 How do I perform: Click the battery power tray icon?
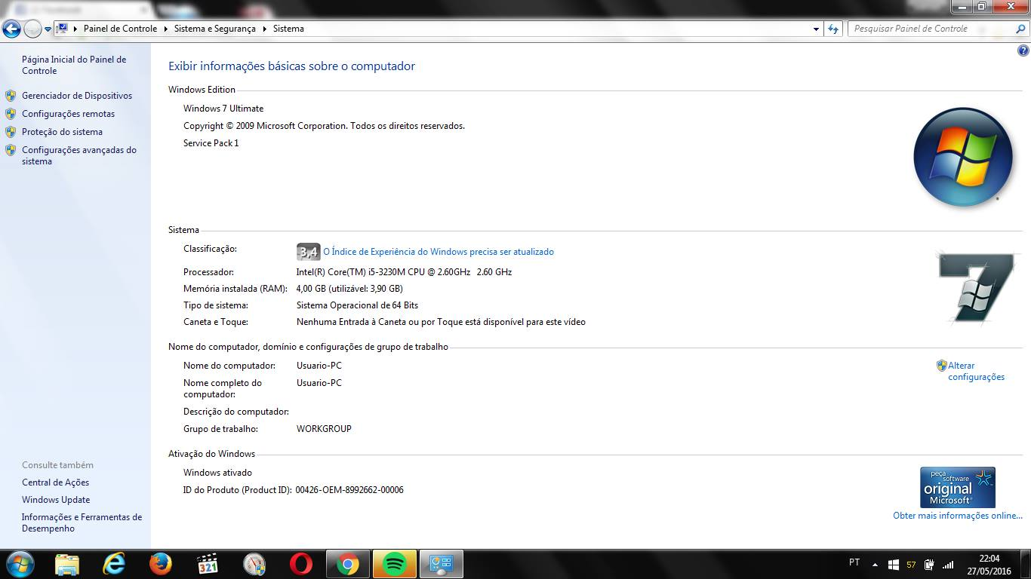pos(929,564)
